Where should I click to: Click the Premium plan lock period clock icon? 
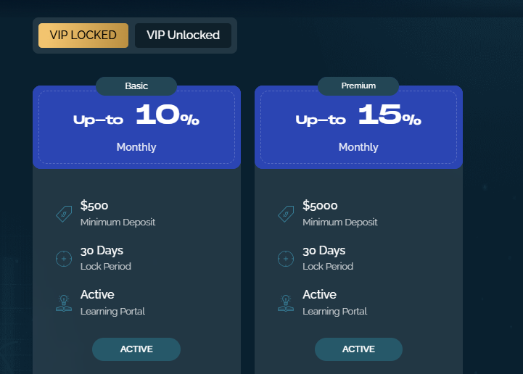tap(286, 258)
